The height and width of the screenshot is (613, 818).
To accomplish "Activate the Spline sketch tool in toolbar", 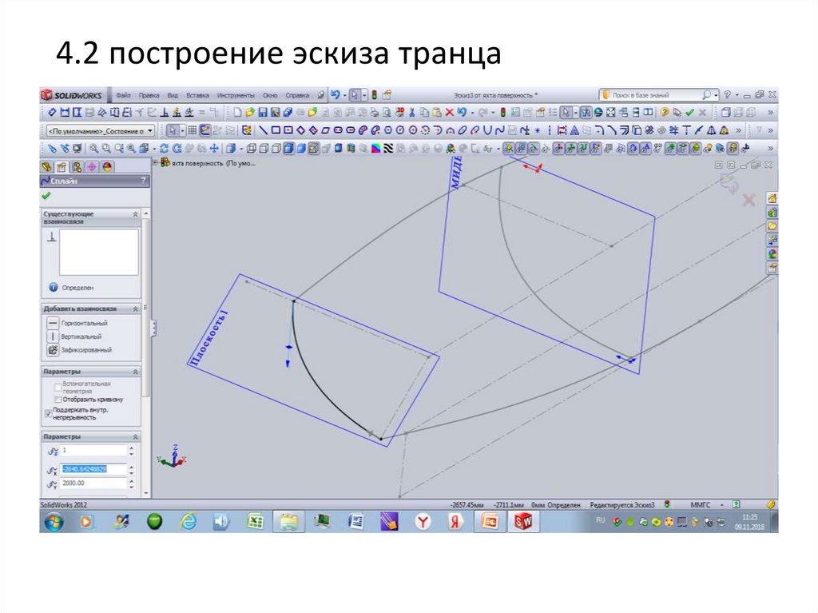I will click(500, 130).
